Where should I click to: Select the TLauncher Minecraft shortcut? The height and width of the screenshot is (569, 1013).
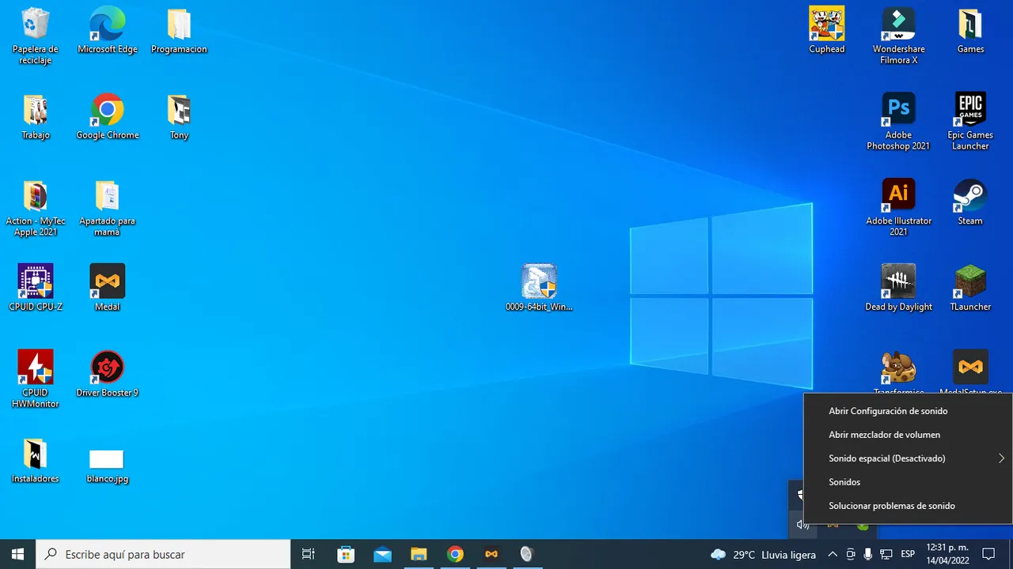coord(970,288)
